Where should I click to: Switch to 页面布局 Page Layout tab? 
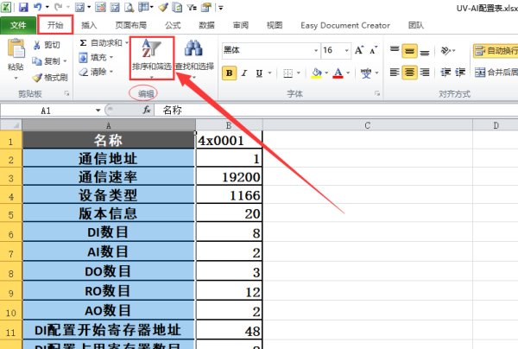(131, 25)
